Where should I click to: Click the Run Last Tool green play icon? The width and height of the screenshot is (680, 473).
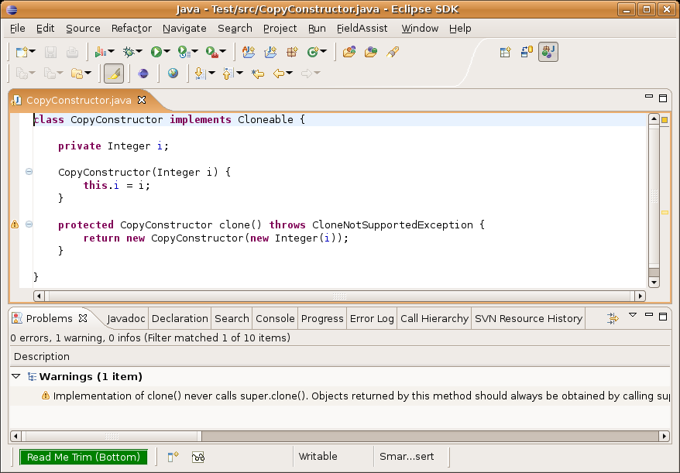184,53
